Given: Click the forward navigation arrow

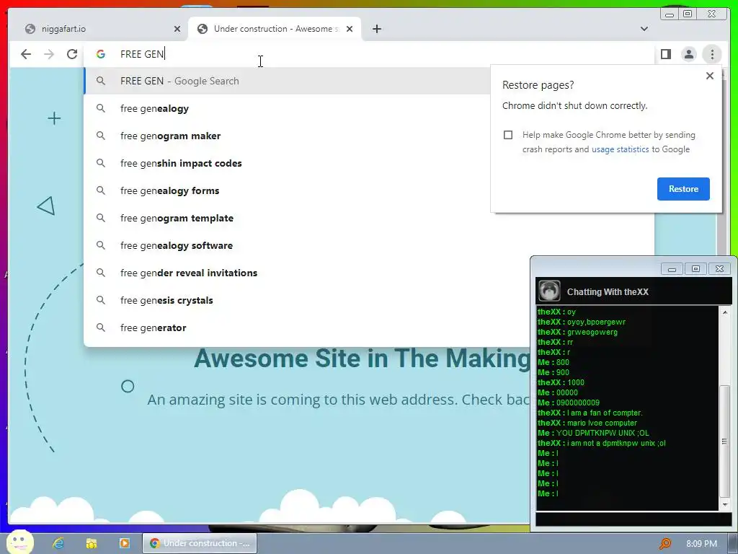Looking at the screenshot, I should 49,54.
